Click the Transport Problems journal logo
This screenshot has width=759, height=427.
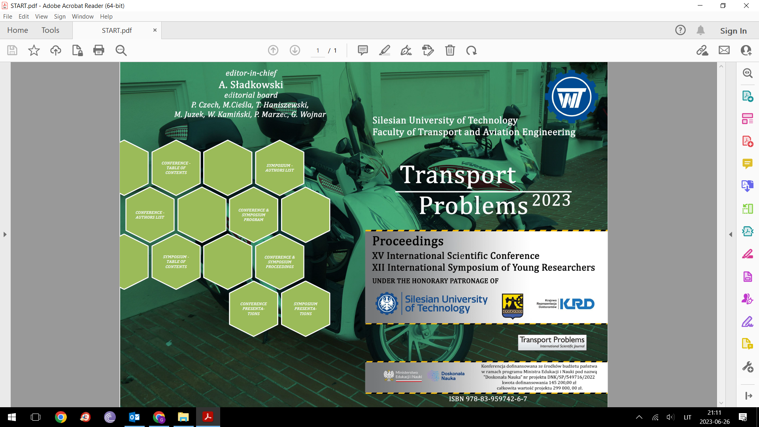pos(552,342)
